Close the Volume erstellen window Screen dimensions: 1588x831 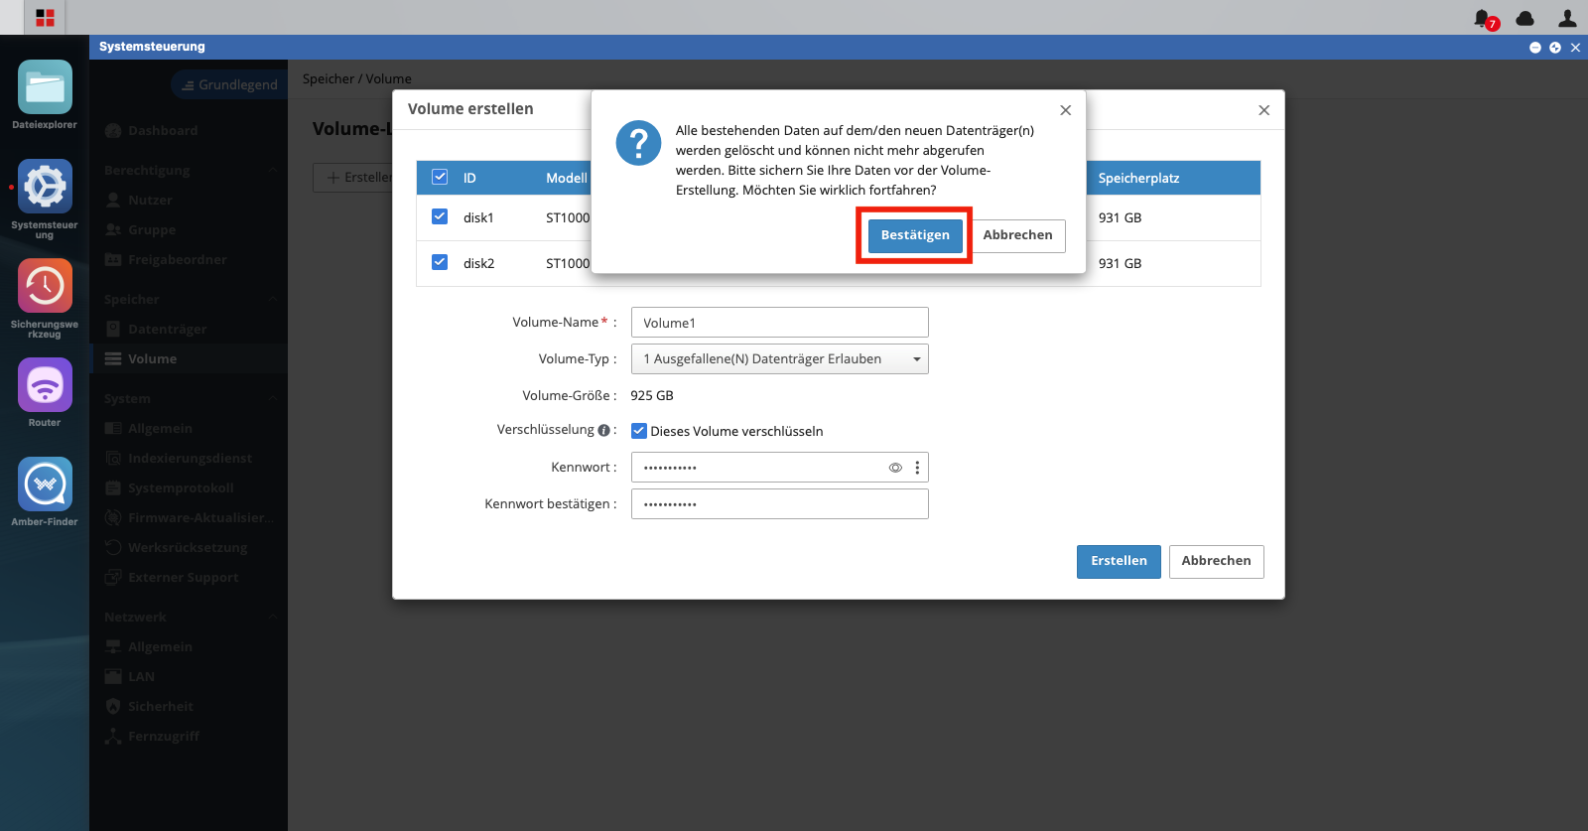click(1263, 110)
